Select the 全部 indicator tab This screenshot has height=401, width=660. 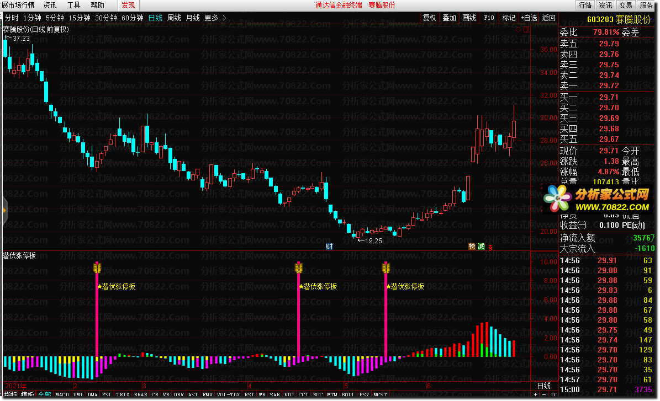coord(45,394)
